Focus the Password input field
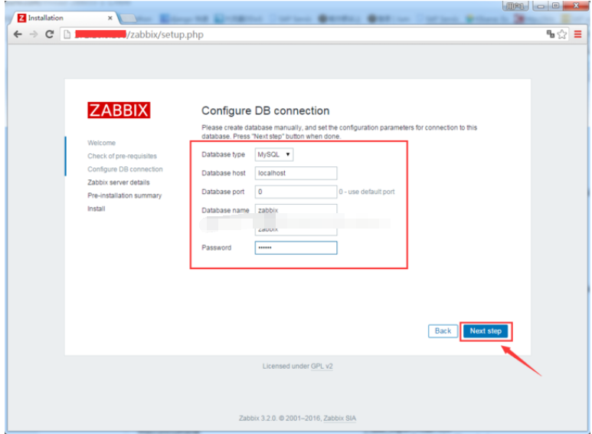Screen dimensions: 592x434 (296, 248)
